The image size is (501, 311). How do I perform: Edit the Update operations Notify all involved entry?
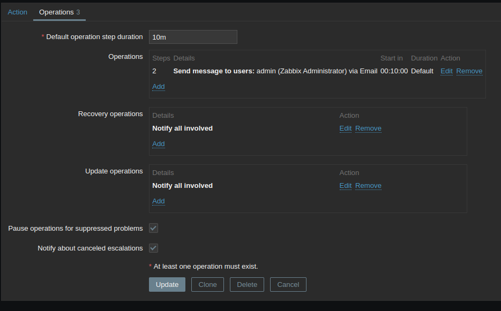pos(345,186)
